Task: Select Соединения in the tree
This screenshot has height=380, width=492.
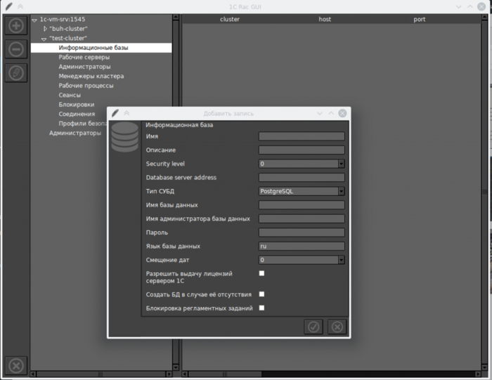Action: [x=77, y=114]
